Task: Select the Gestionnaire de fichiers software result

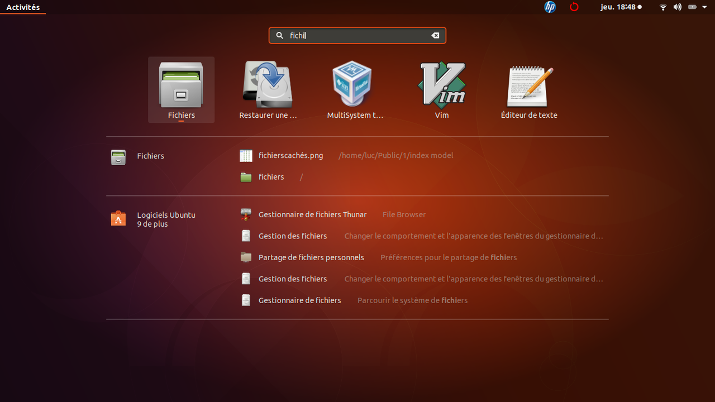Action: point(299,300)
